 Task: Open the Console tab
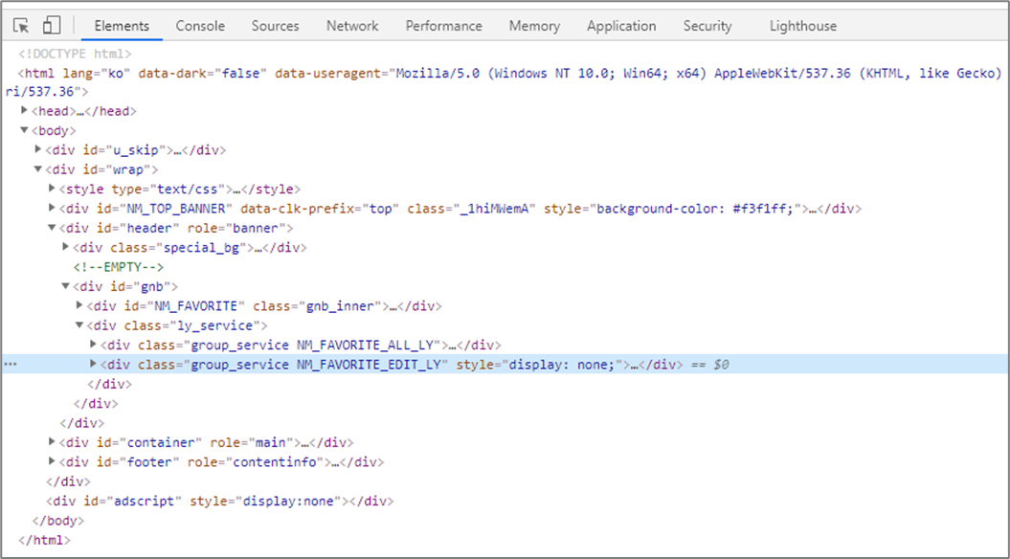coord(200,27)
